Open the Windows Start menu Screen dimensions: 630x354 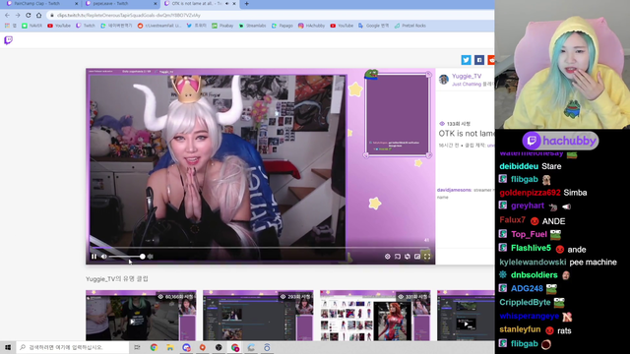pos(8,347)
